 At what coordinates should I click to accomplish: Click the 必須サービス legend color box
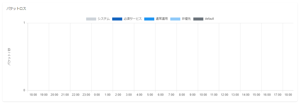(117, 19)
